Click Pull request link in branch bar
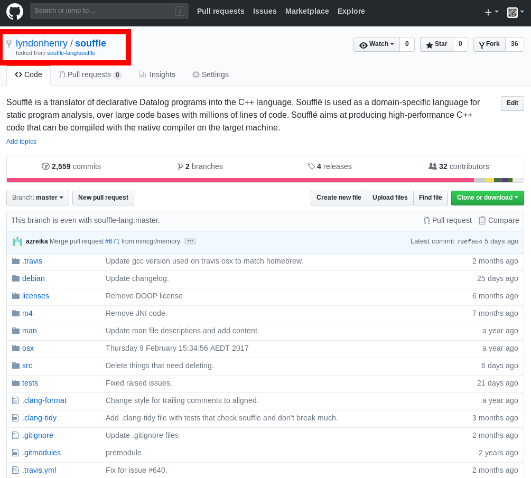Image resolution: width=531 pixels, height=478 pixels. pyautogui.click(x=448, y=220)
